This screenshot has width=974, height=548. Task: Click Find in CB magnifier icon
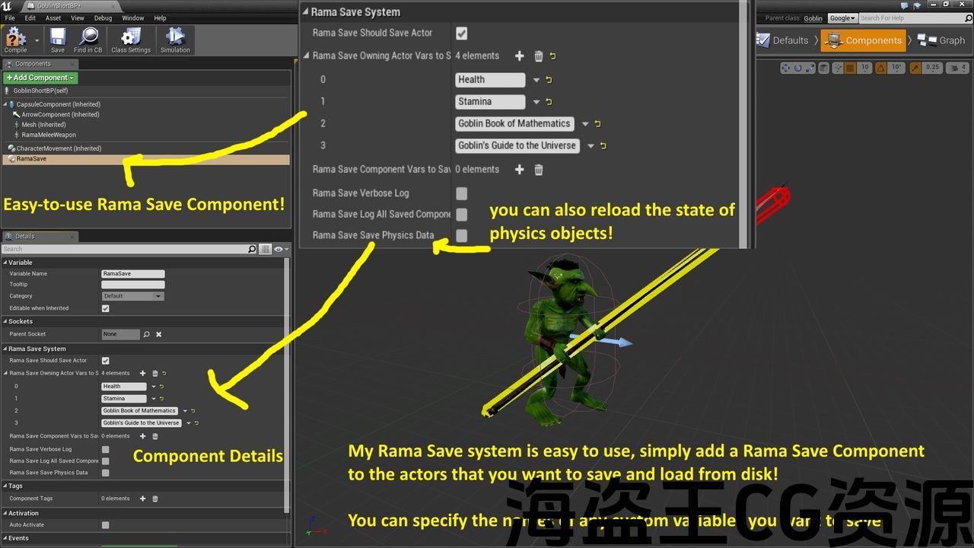click(88, 39)
